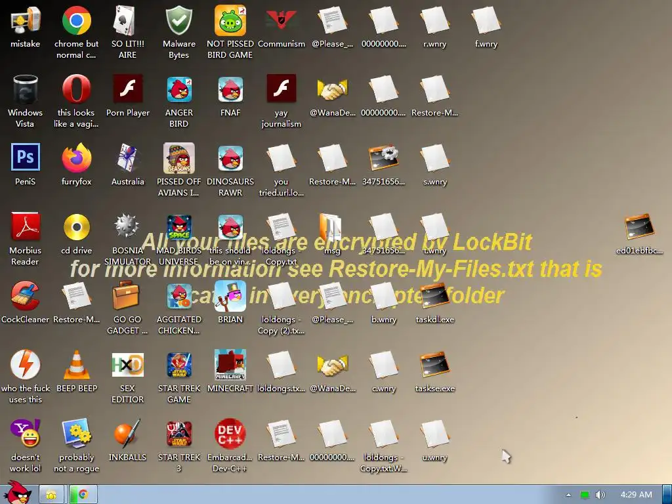Open the volume speaker tray icon
672x504 pixels.
pyautogui.click(x=600, y=495)
